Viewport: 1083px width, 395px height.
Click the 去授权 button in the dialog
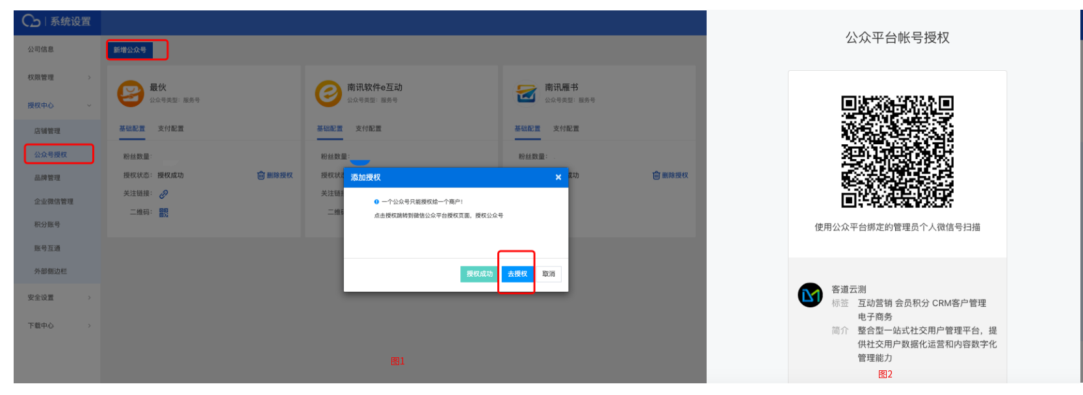(517, 274)
